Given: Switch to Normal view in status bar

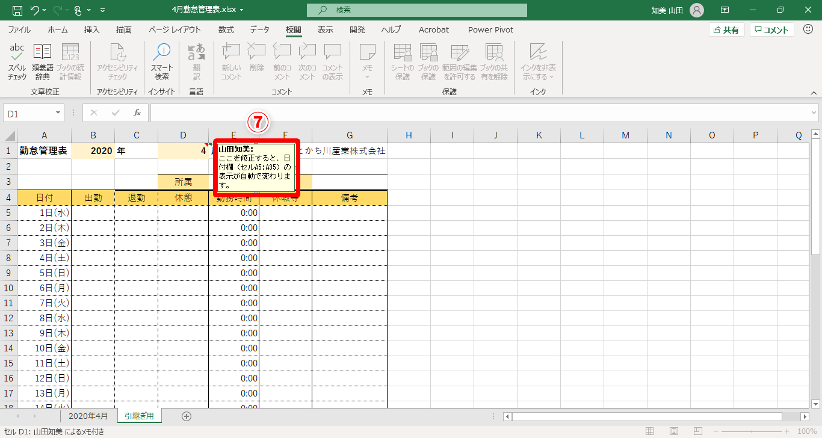Looking at the screenshot, I should [649, 431].
